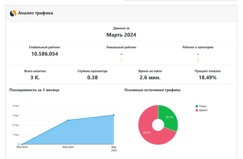Click the Мар 2024 chart data point

[114, 115]
